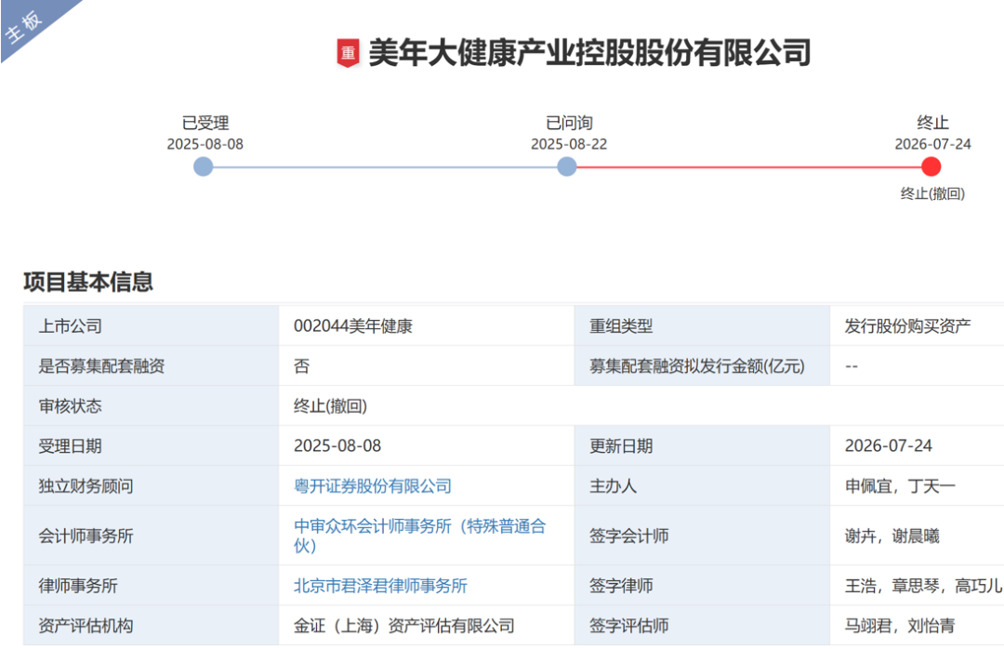Click the 审核状态 label
Screen dimensions: 1004x649
(71, 406)
